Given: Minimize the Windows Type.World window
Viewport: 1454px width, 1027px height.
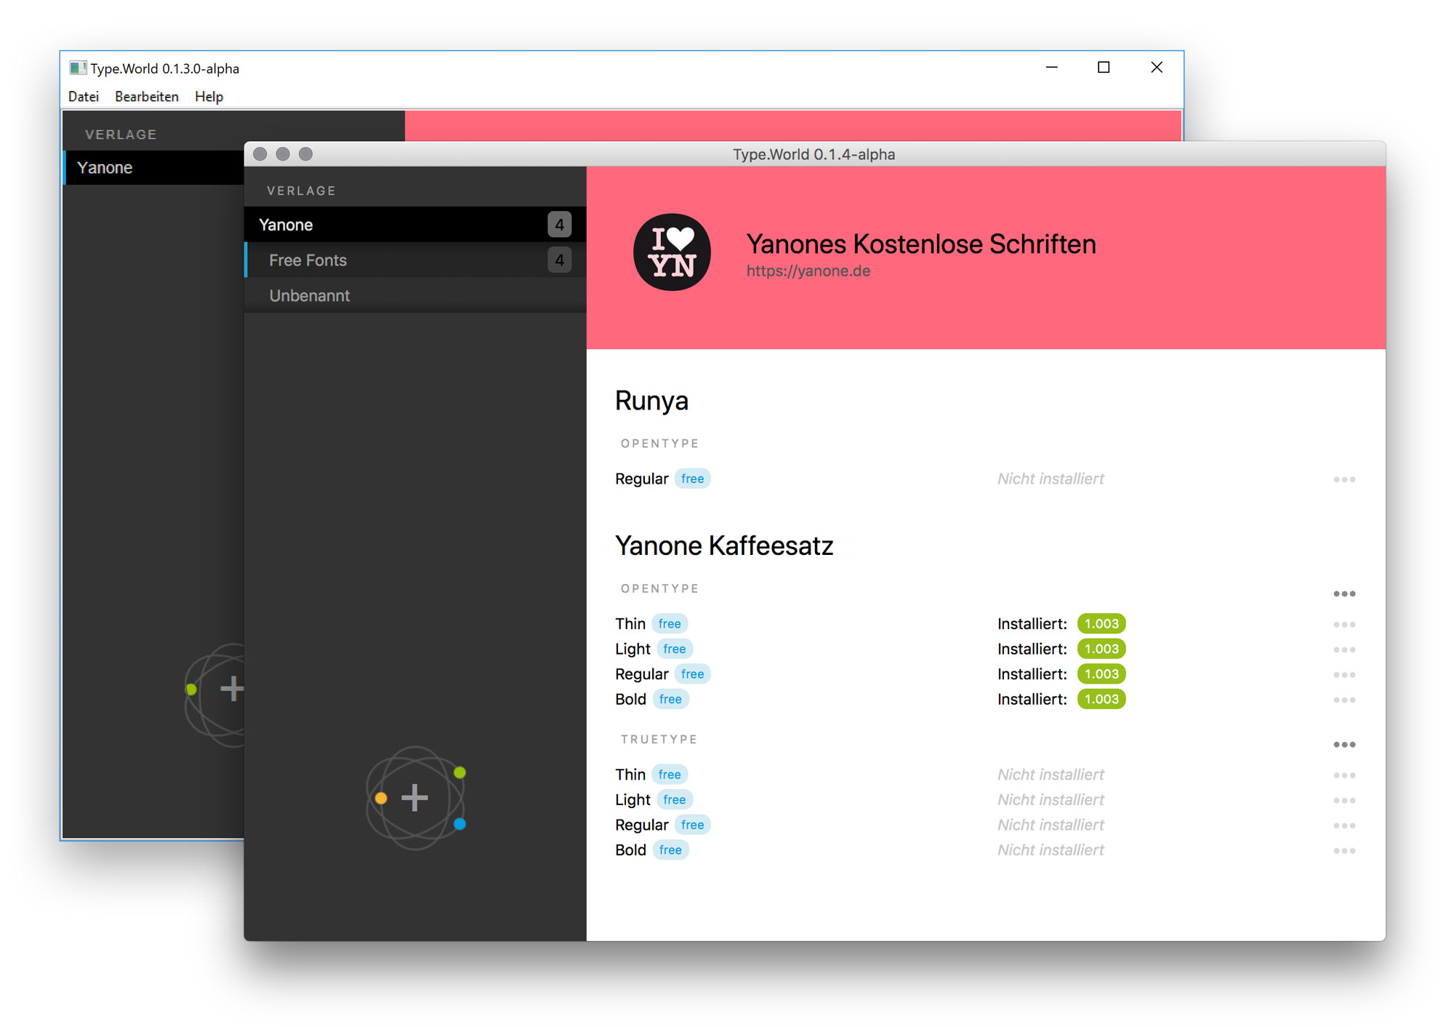Looking at the screenshot, I should (x=1051, y=67).
